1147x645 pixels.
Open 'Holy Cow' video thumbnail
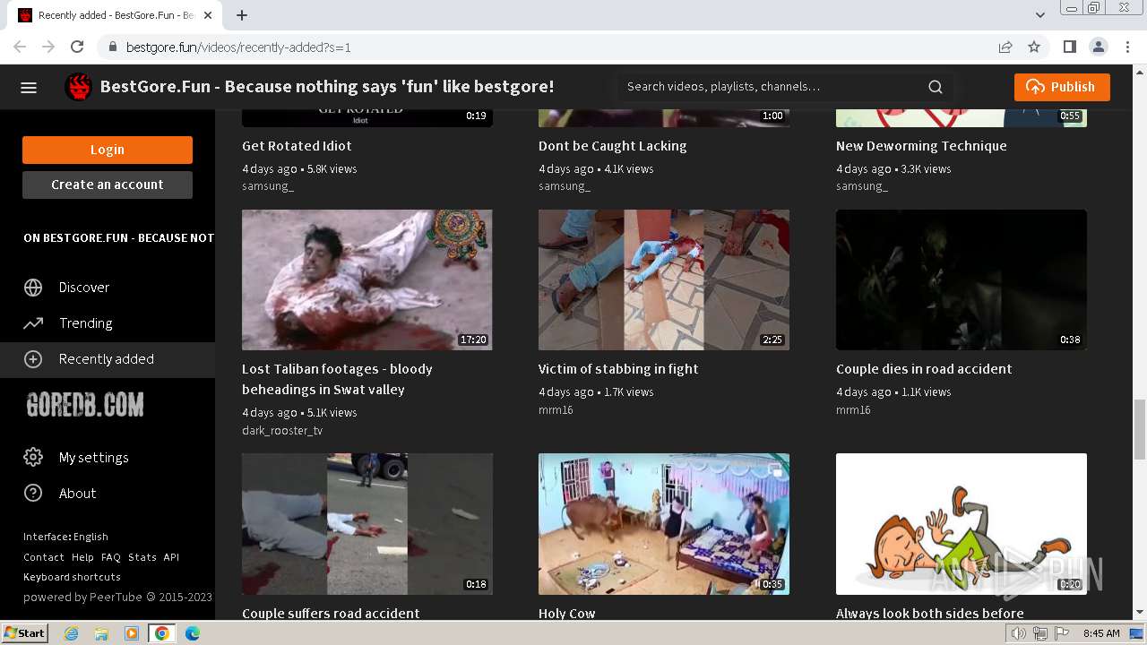pos(664,524)
